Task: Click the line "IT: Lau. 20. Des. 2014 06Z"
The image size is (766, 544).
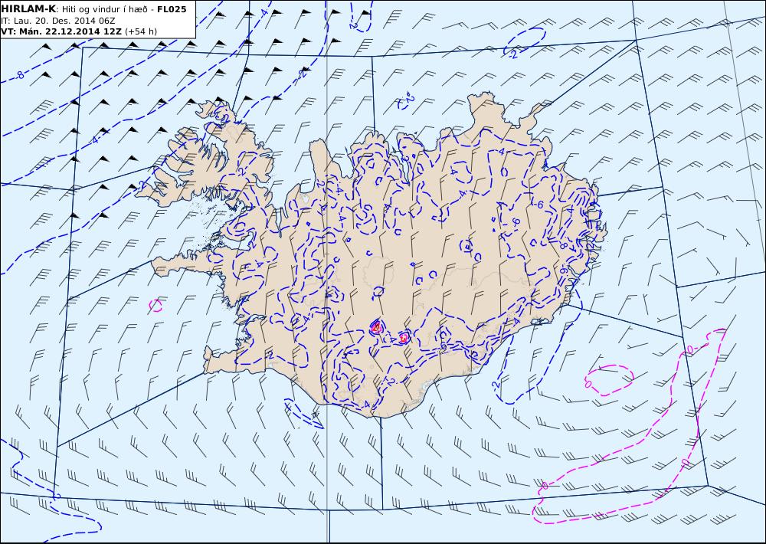Action: click(x=58, y=21)
